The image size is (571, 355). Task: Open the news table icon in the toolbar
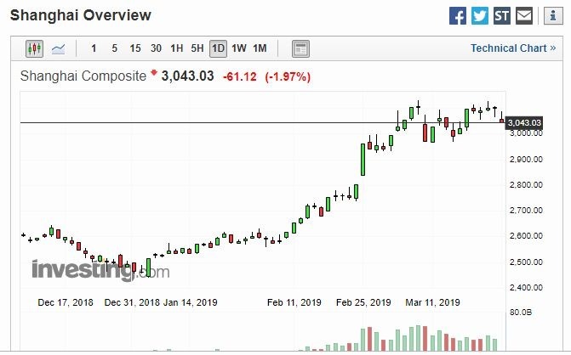300,48
